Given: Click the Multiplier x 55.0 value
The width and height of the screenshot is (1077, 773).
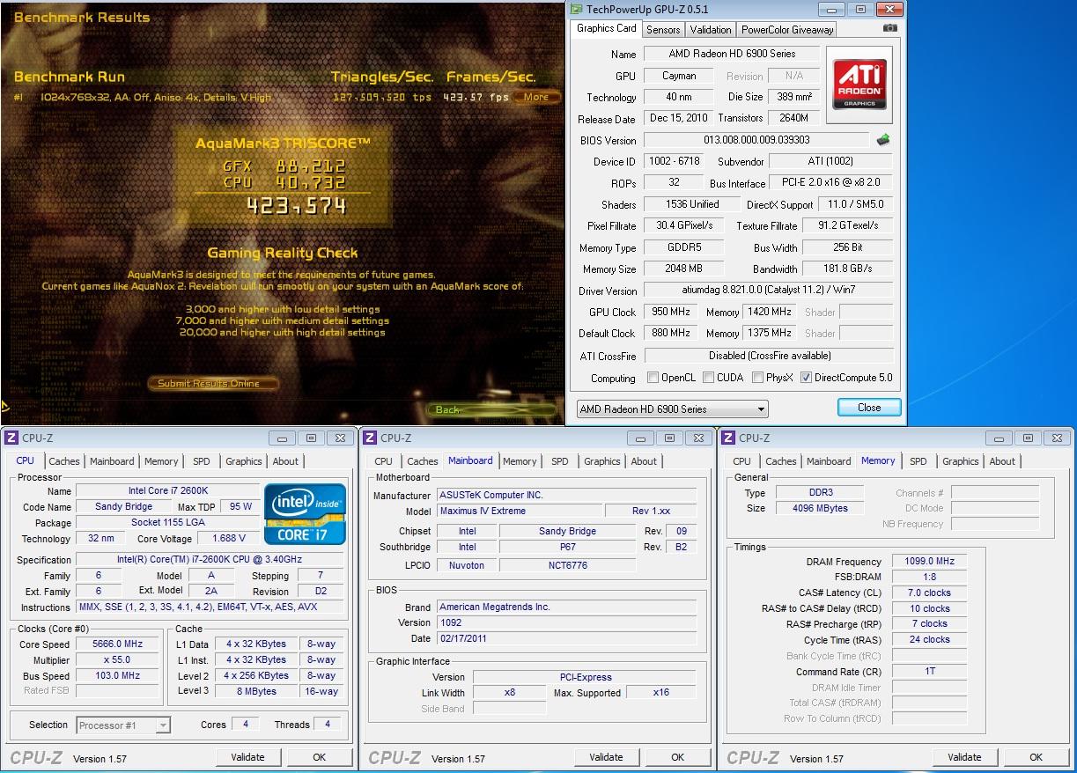Looking at the screenshot, I should tap(118, 660).
